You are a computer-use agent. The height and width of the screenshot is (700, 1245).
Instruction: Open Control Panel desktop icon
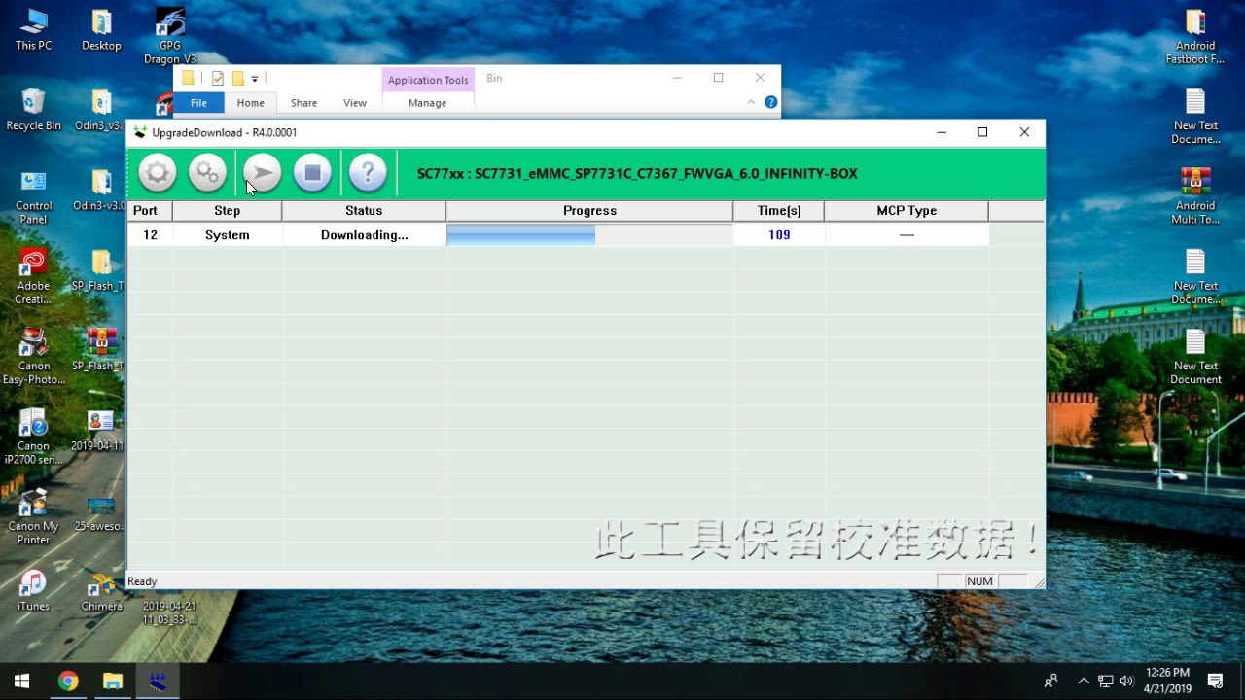coord(33,197)
